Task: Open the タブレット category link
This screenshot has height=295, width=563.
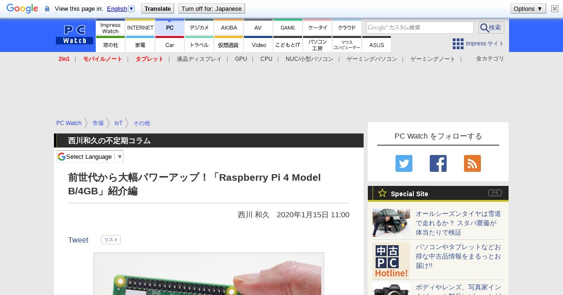Action: point(150,59)
